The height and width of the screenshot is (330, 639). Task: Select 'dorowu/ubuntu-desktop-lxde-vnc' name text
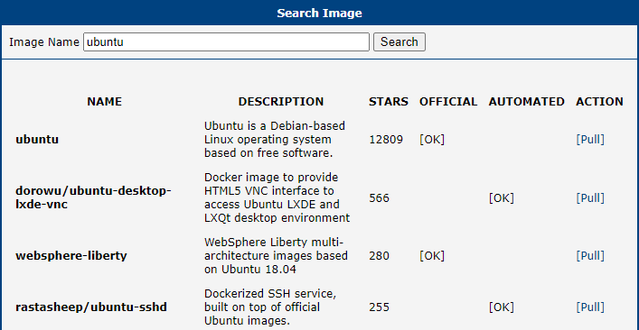pos(93,197)
